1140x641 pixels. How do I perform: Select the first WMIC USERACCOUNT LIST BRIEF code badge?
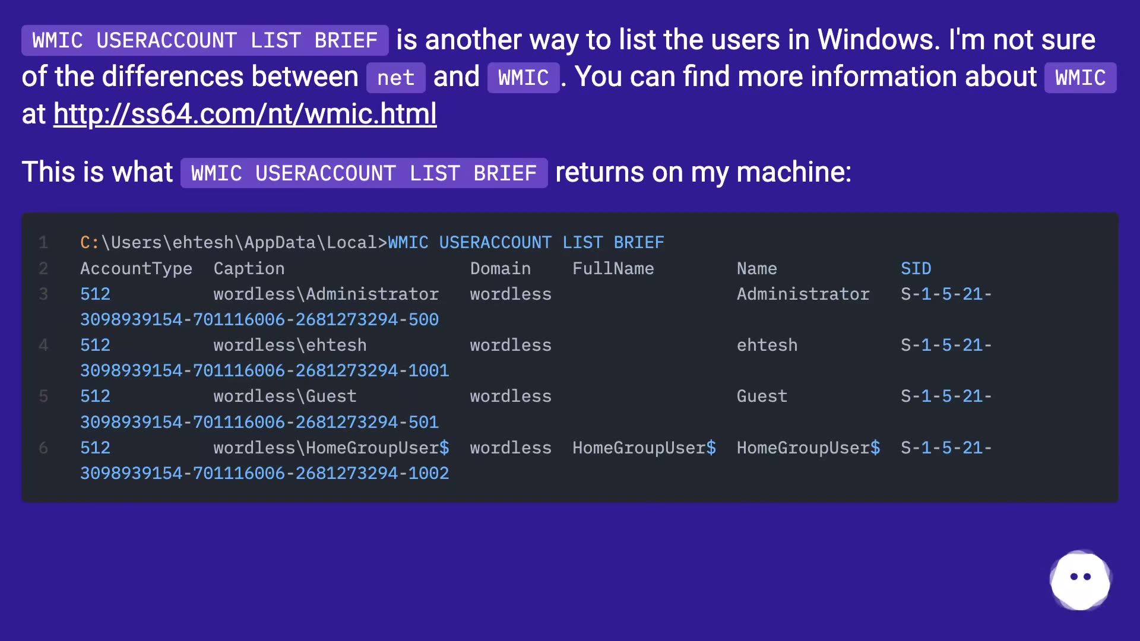(204, 40)
